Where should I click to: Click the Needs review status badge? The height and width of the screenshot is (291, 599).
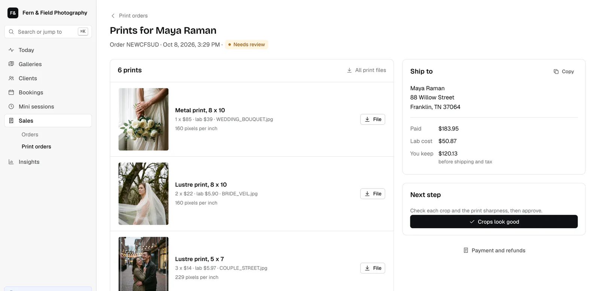pyautogui.click(x=247, y=45)
